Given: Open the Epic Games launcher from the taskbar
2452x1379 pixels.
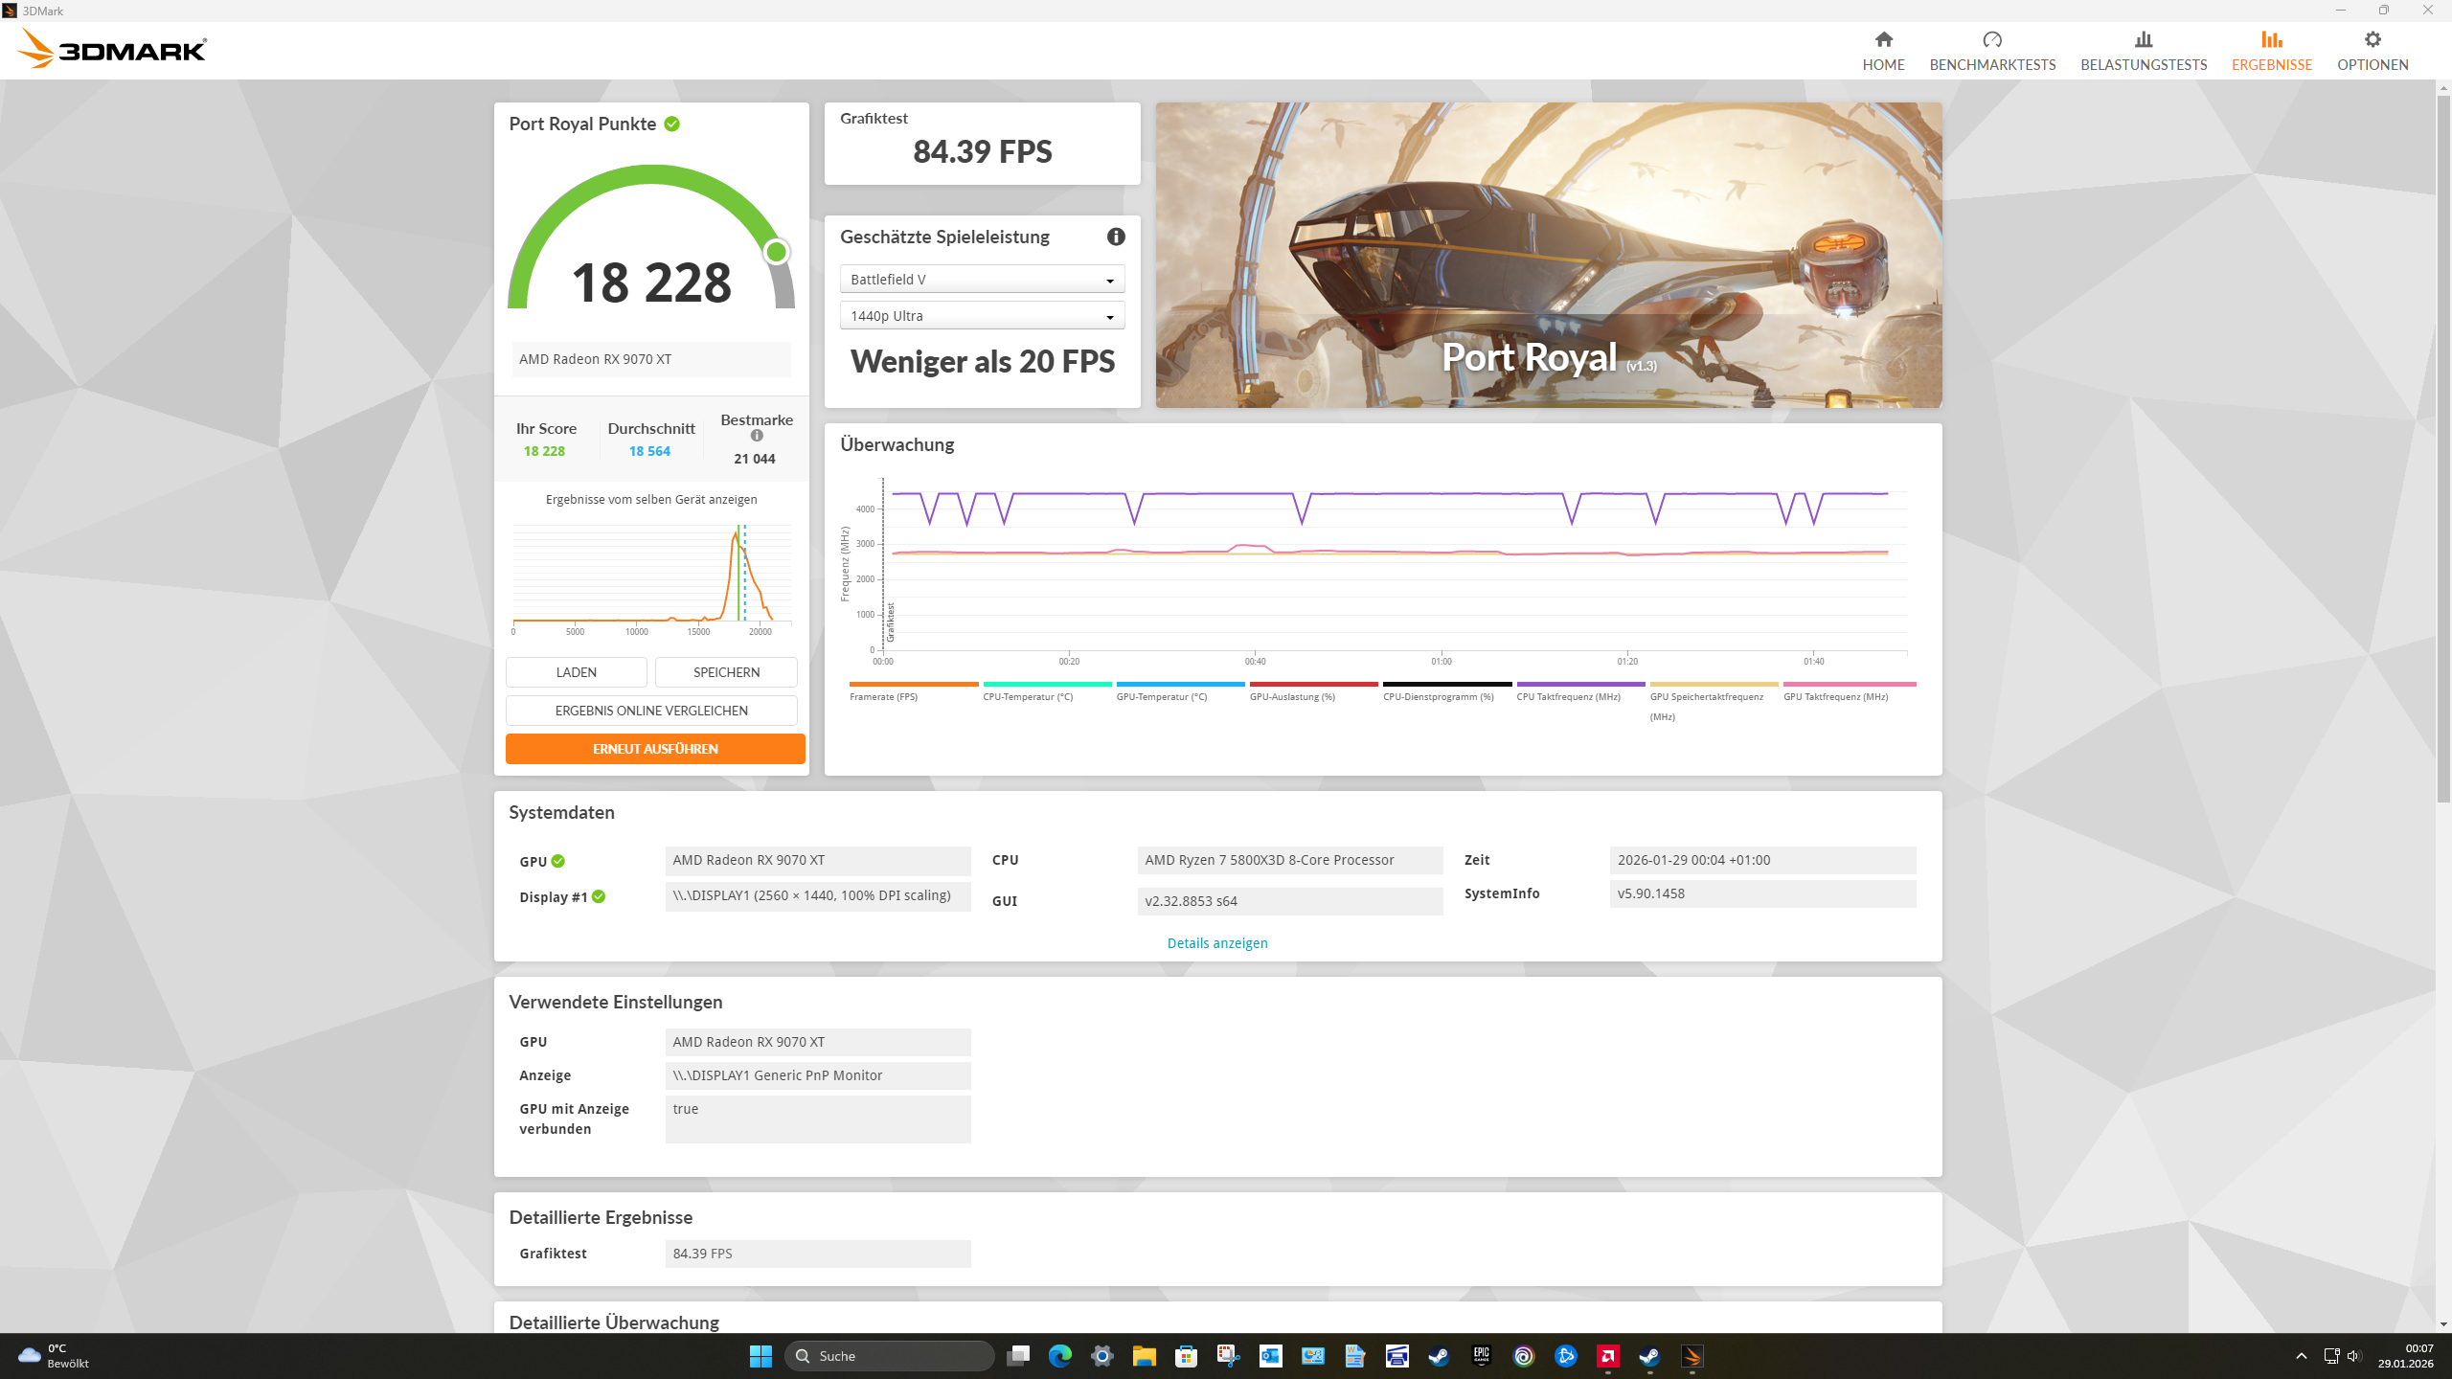Looking at the screenshot, I should click(x=1480, y=1356).
